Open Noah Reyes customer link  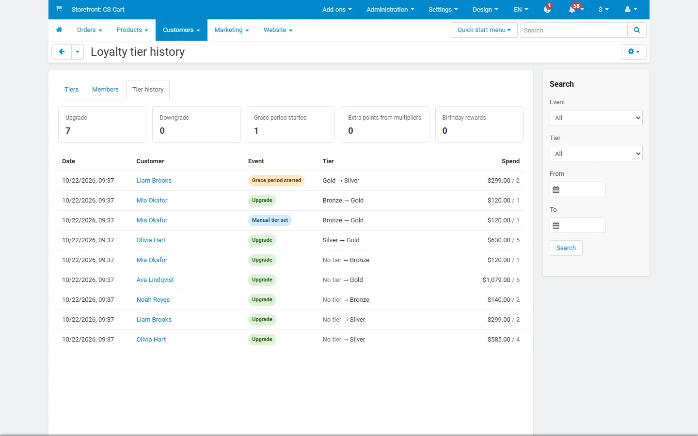pos(153,300)
